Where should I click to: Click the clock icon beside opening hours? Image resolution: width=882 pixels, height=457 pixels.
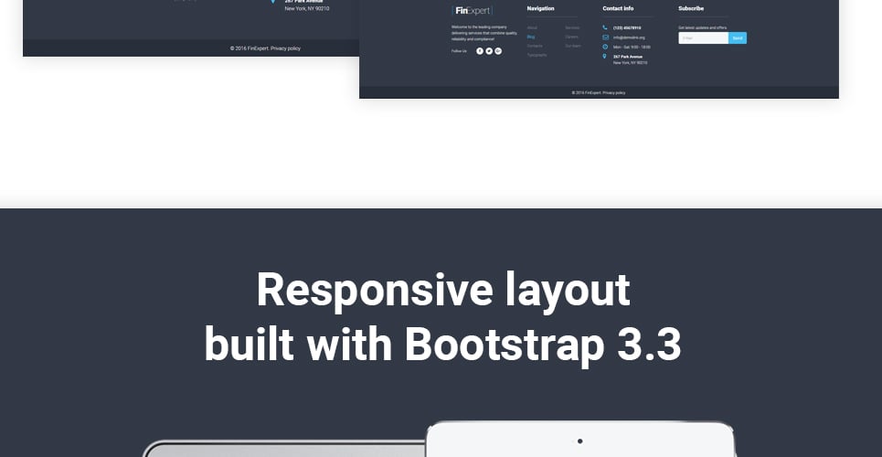(x=605, y=47)
